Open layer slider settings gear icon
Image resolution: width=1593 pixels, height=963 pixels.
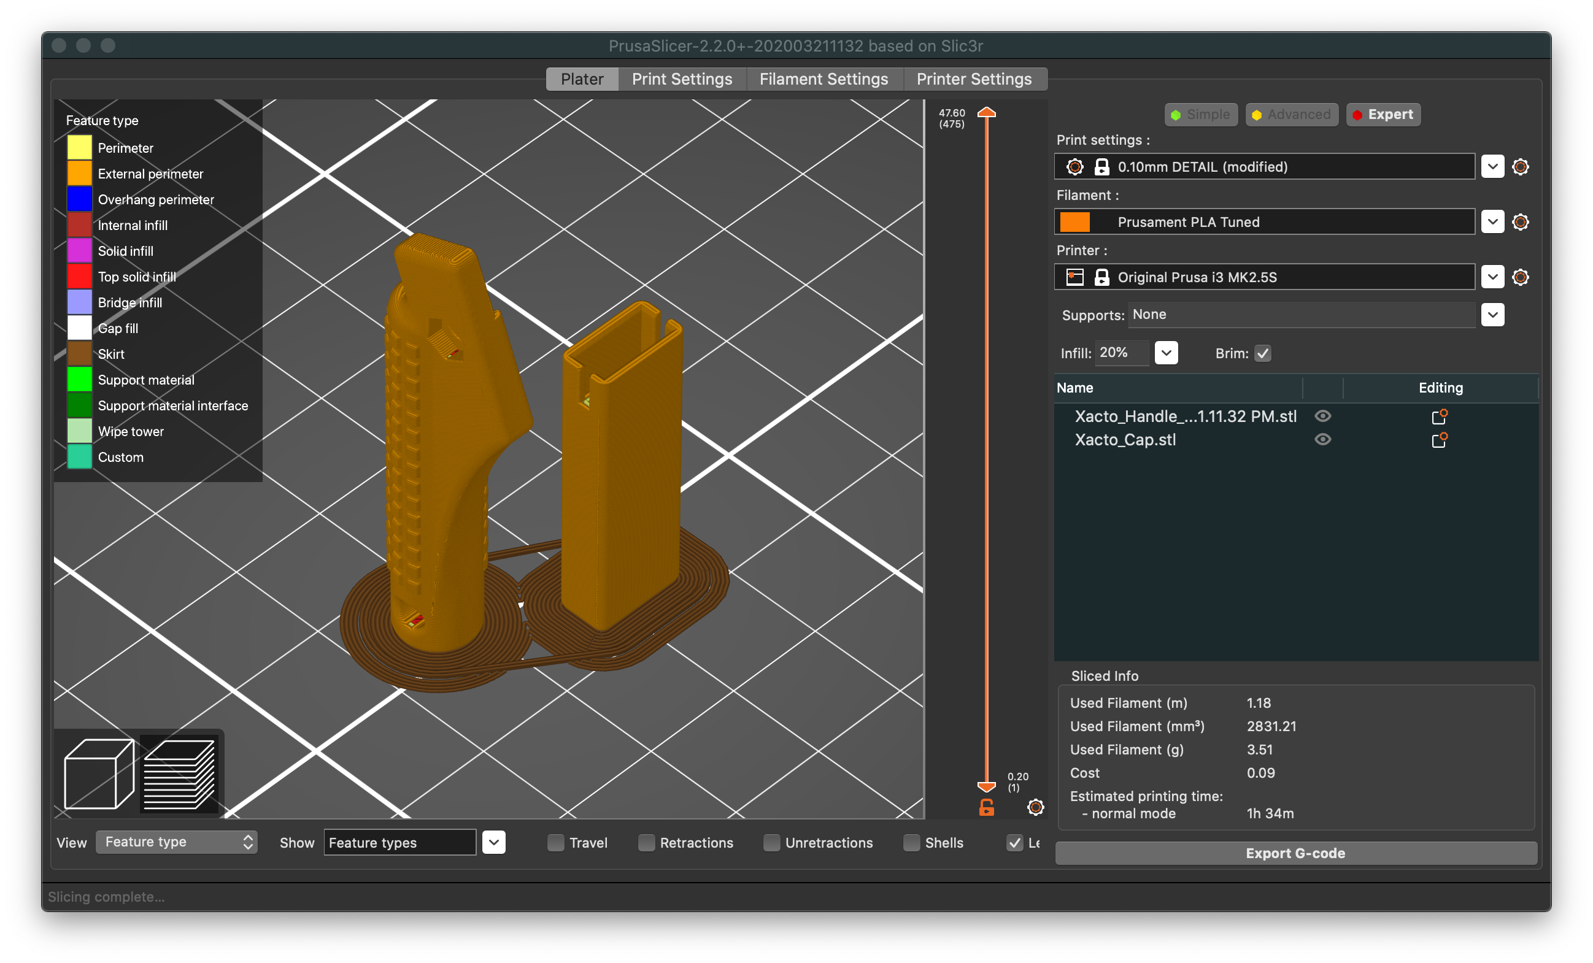click(x=1035, y=807)
